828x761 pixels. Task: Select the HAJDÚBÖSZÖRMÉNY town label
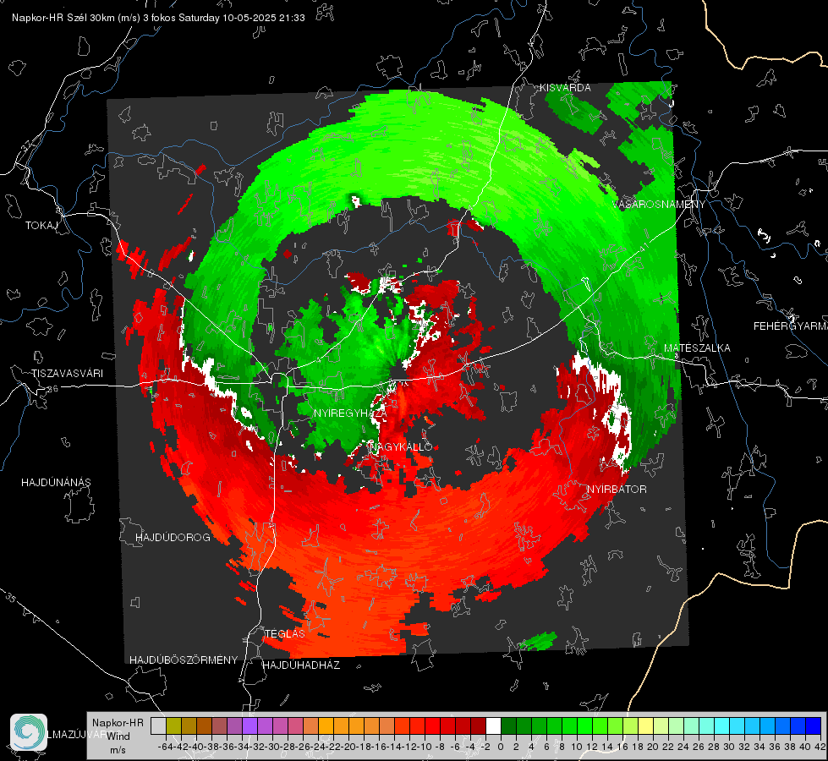[184, 660]
